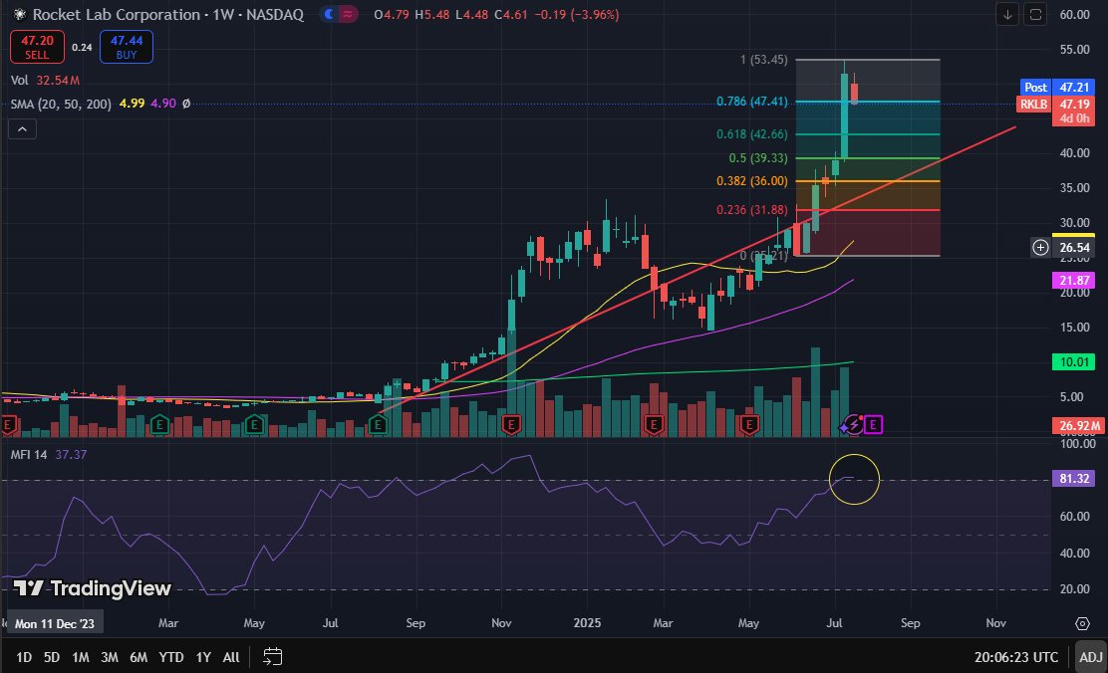Click the earnings E marker before March 2025
This screenshot has height=673, width=1108.
654,424
